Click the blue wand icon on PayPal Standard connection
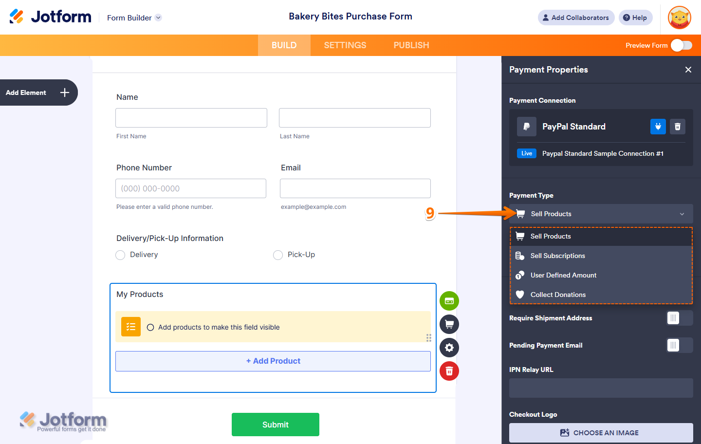This screenshot has height=444, width=701. (658, 127)
